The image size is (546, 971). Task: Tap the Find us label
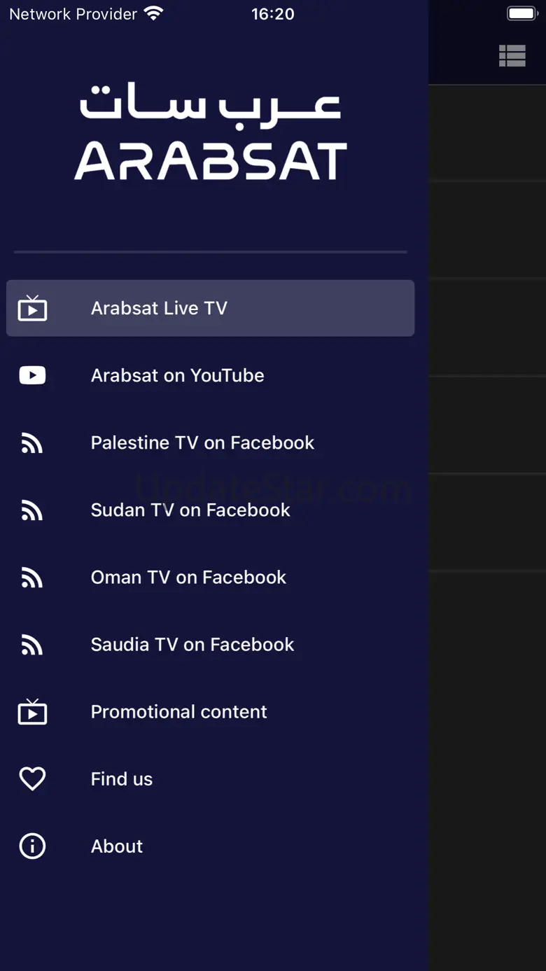click(x=122, y=778)
